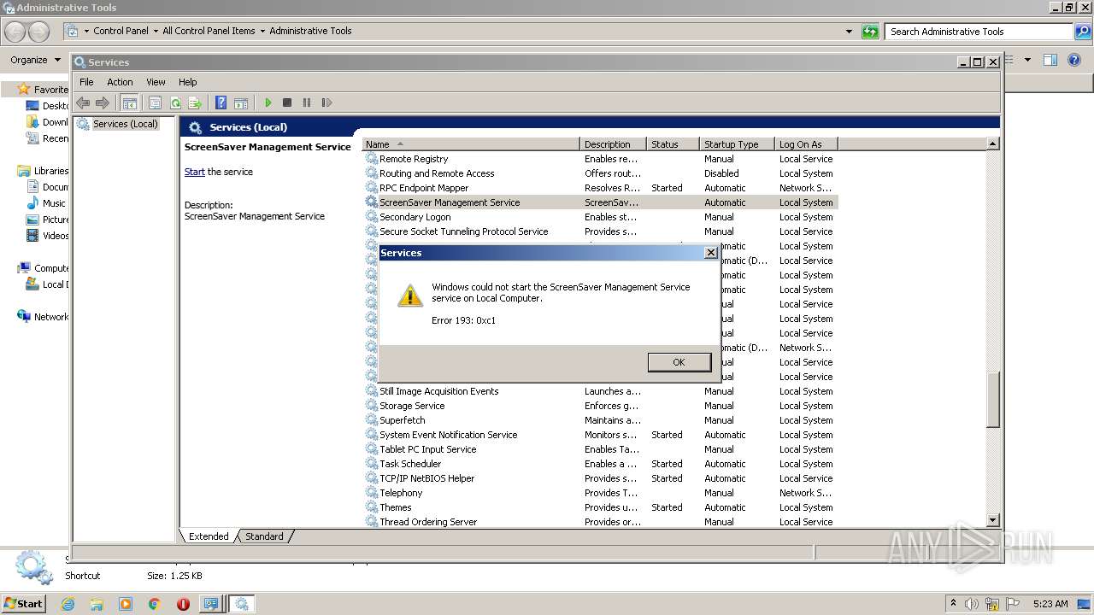Image resolution: width=1094 pixels, height=615 pixels.
Task: Select the Superfetch service row
Action: 600,420
